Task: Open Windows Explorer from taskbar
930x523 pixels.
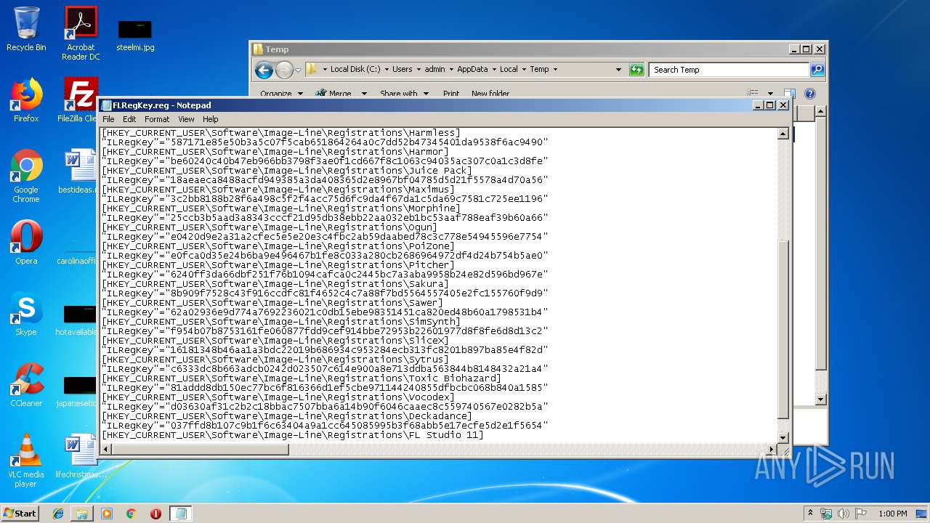Action: [82, 514]
